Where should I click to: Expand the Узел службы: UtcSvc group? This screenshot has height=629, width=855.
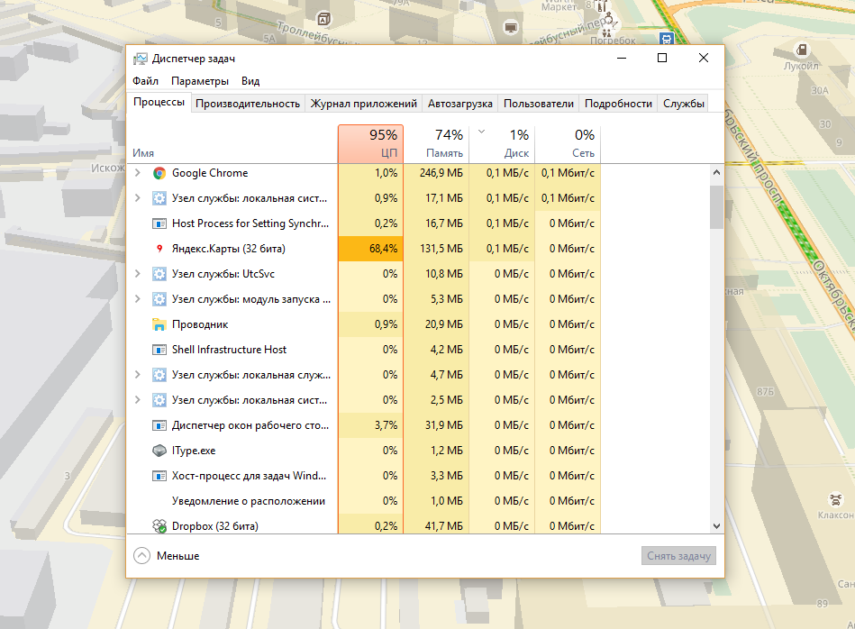click(137, 274)
